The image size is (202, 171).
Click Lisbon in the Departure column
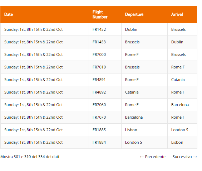click(131, 130)
